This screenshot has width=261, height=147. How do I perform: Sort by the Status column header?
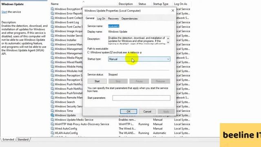click(142, 4)
